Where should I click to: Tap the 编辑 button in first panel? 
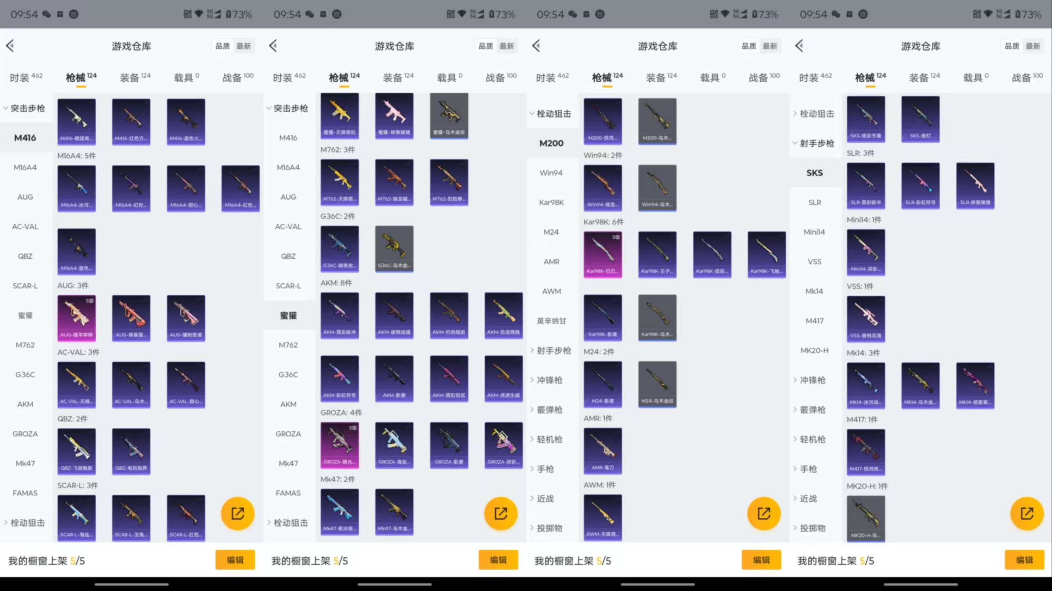tap(235, 560)
